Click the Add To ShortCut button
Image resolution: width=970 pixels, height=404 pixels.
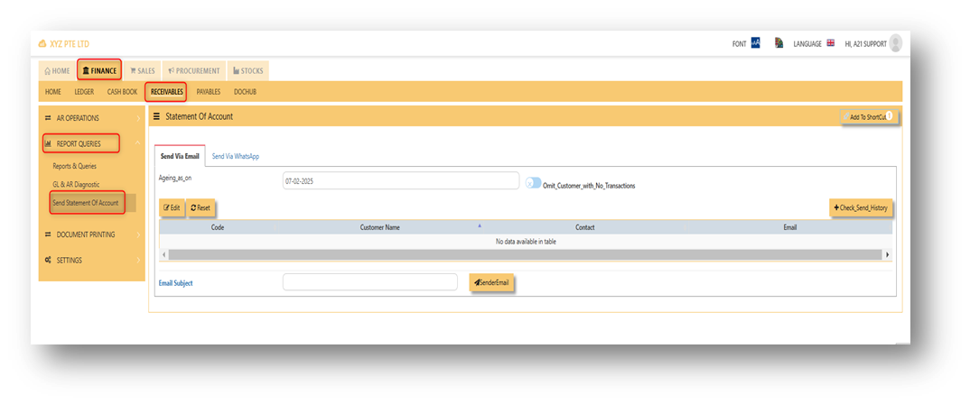point(868,116)
